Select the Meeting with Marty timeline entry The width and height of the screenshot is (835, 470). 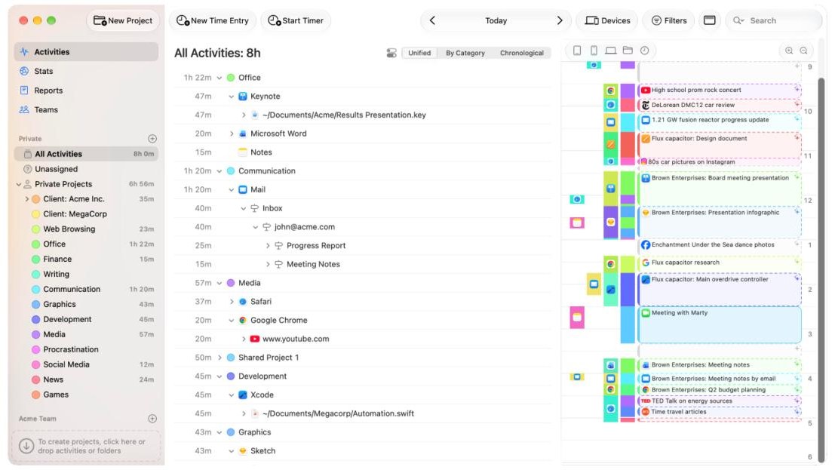coord(720,325)
